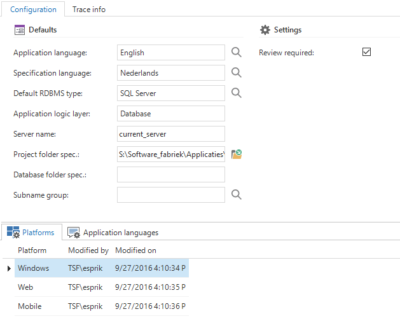This screenshot has height=328, width=400.
Task: Click the Settings gear icon
Action: point(265,30)
